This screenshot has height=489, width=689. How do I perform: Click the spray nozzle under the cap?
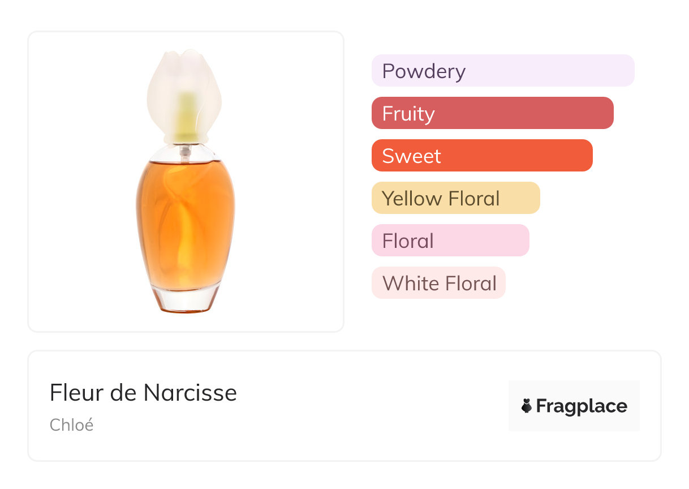click(183, 151)
